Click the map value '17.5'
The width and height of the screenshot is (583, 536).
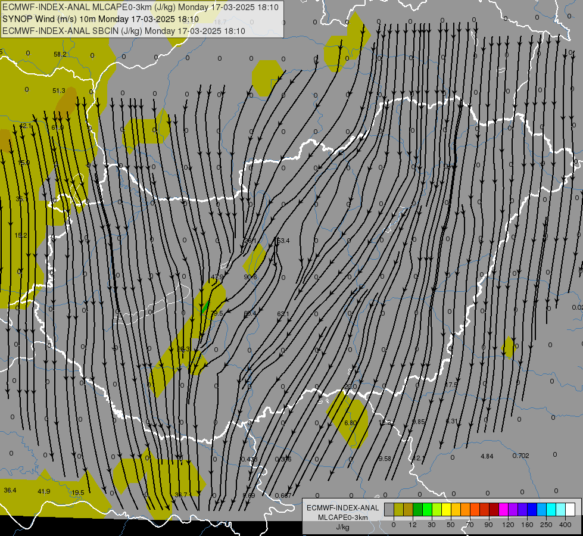pos(451,385)
